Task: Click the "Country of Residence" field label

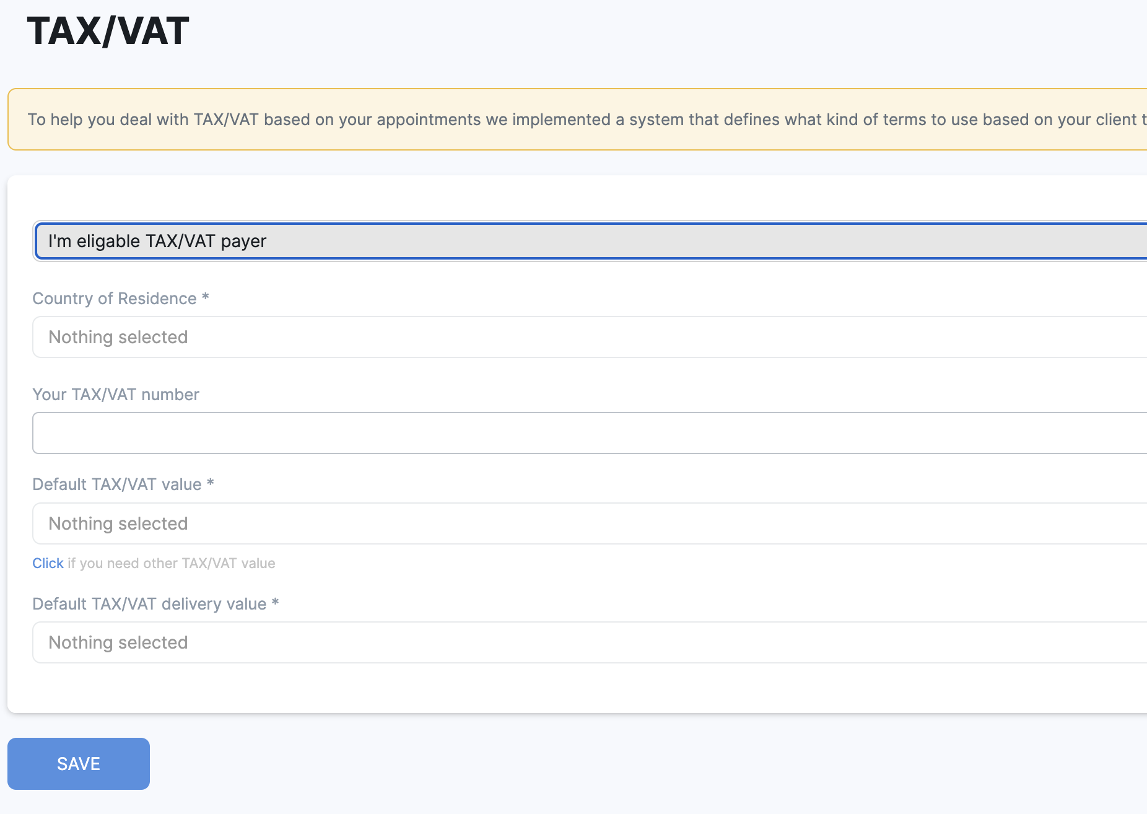Action: (114, 299)
